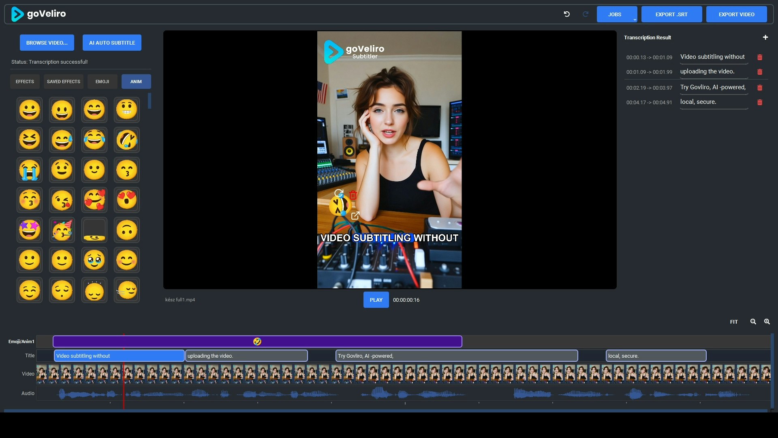Screen dimensions: 778x438
Task: Add new transcription line with plus icon
Action: 765,37
